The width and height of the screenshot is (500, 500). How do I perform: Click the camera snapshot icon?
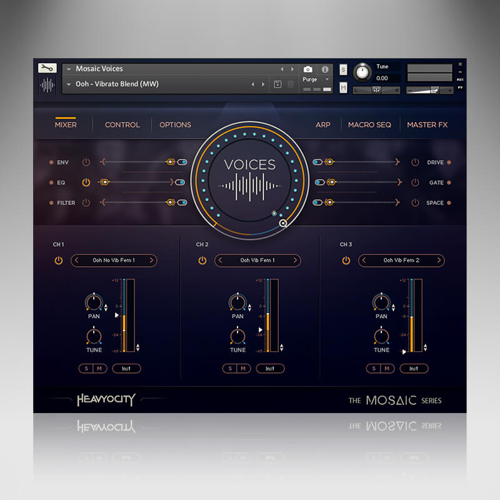[308, 69]
